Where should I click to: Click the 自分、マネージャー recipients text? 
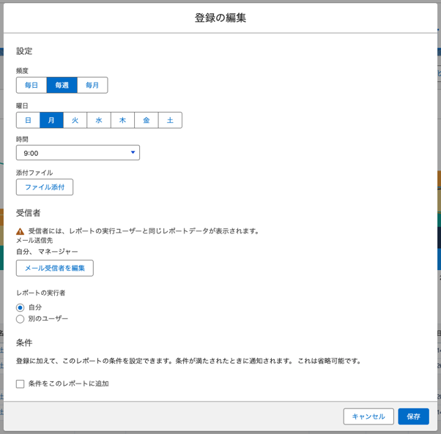click(x=47, y=252)
